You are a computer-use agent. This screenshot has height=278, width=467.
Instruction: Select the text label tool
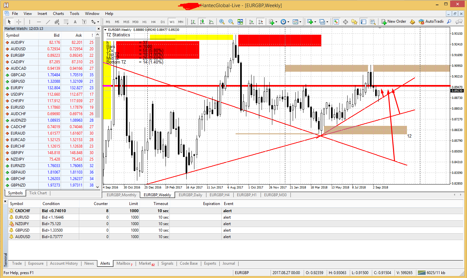pyautogui.click(x=84, y=22)
